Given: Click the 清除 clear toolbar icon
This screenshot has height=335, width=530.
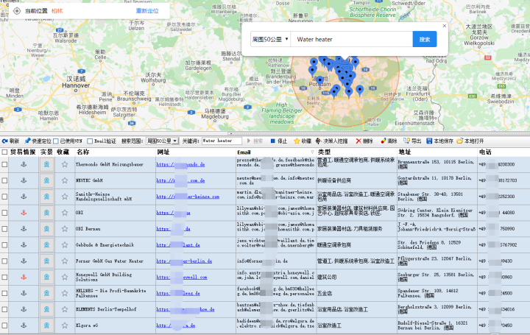Looking at the screenshot, I should (x=384, y=141).
